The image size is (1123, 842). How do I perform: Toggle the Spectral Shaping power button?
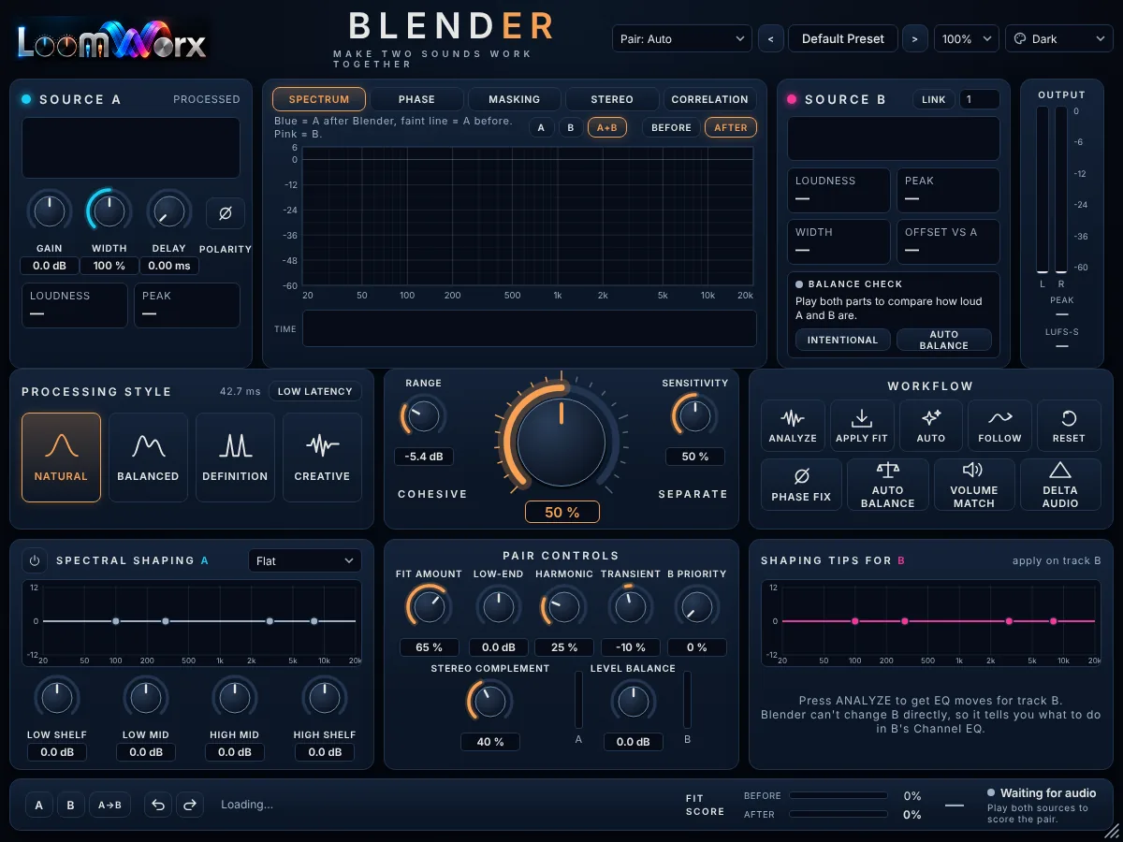coord(35,560)
